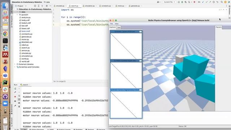The image size is (231, 130).
Task: Open the user account dropdown in toolbar
Action: (159, 2)
